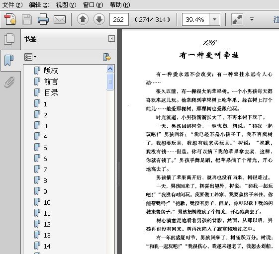Click the Email envelope icon
Screen dimensions: 279x254
pyautogui.click(x=60, y=19)
